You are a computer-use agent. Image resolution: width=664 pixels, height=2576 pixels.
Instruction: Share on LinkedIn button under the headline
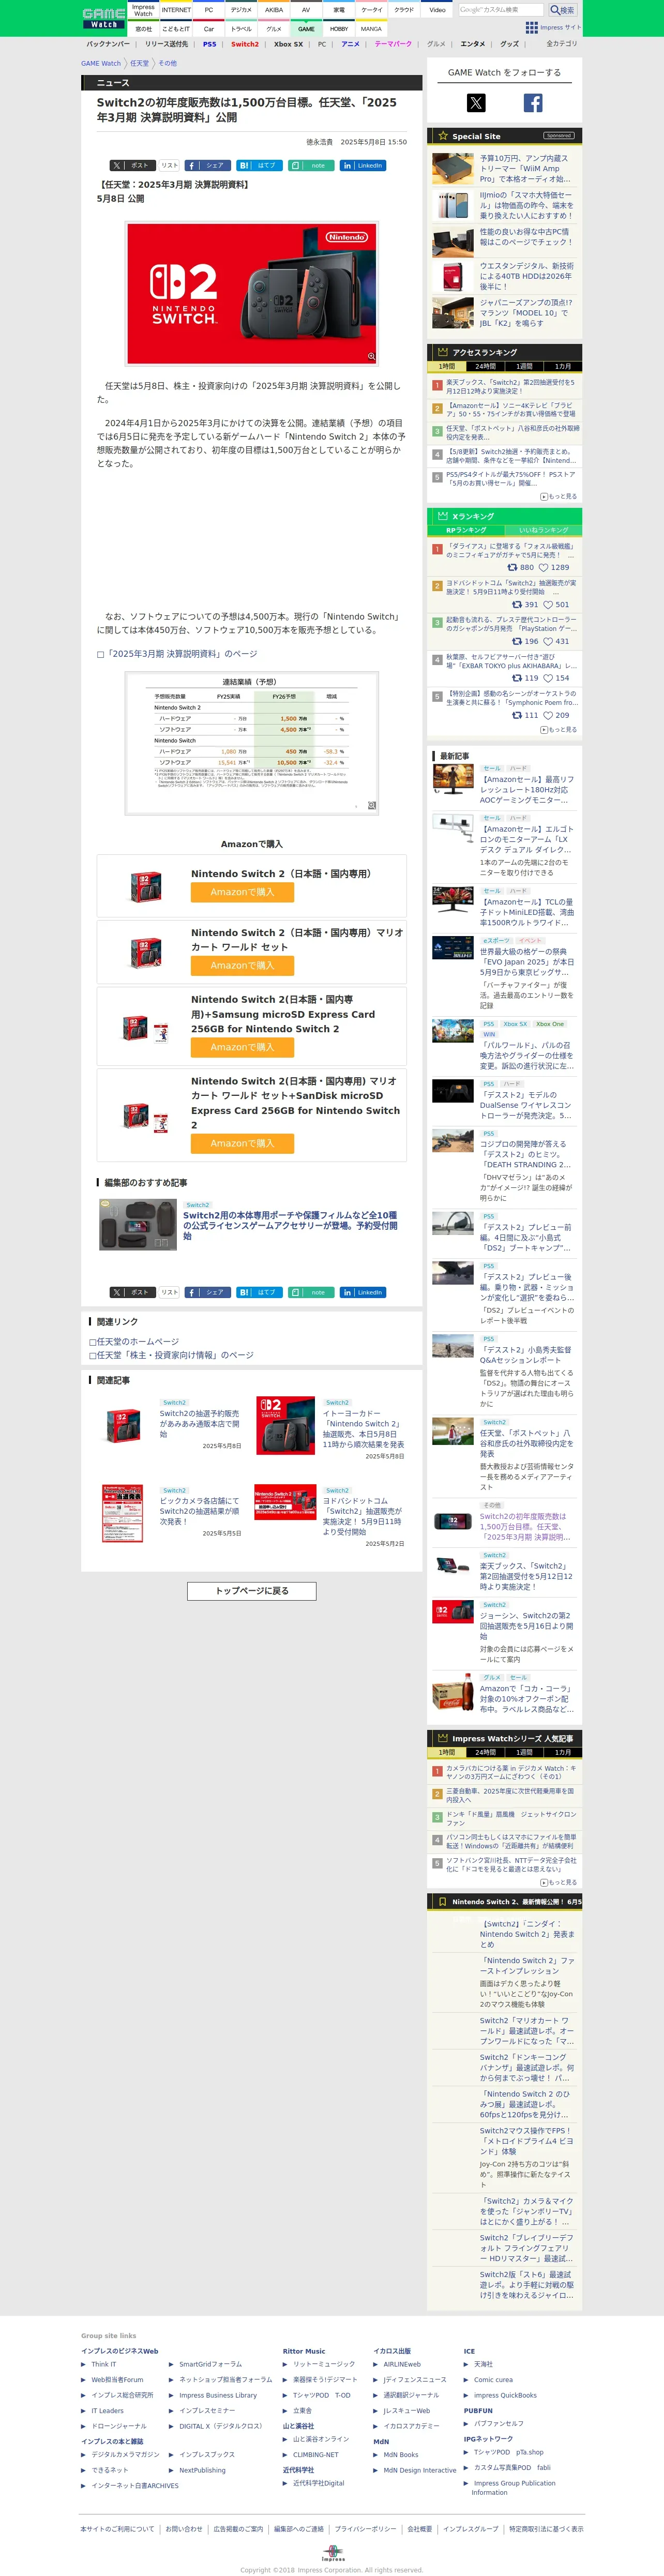click(363, 166)
